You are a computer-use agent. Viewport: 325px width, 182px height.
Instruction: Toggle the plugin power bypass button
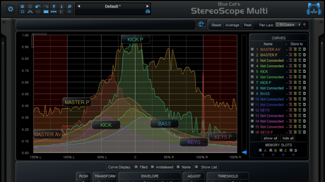pyautogui.click(x=10, y=9)
